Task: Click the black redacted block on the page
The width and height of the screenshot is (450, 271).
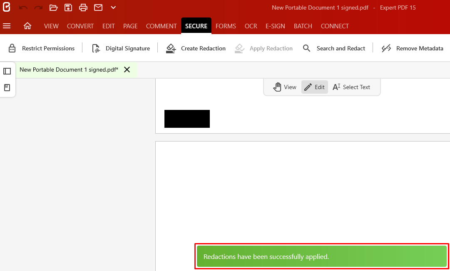Action: (187, 119)
